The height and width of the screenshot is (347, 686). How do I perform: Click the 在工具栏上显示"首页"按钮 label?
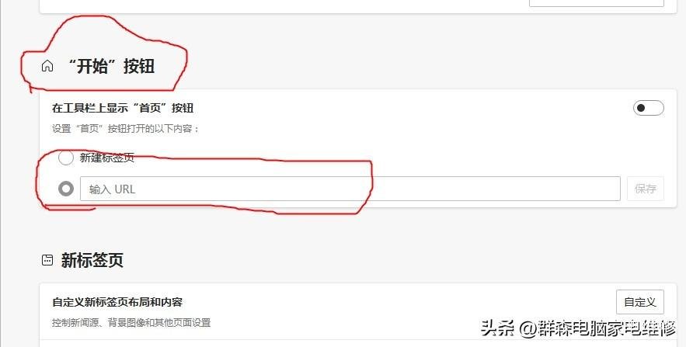[x=123, y=108]
